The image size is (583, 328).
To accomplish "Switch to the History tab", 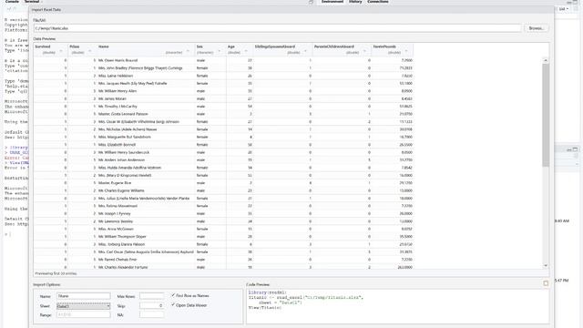I will [x=355, y=2].
